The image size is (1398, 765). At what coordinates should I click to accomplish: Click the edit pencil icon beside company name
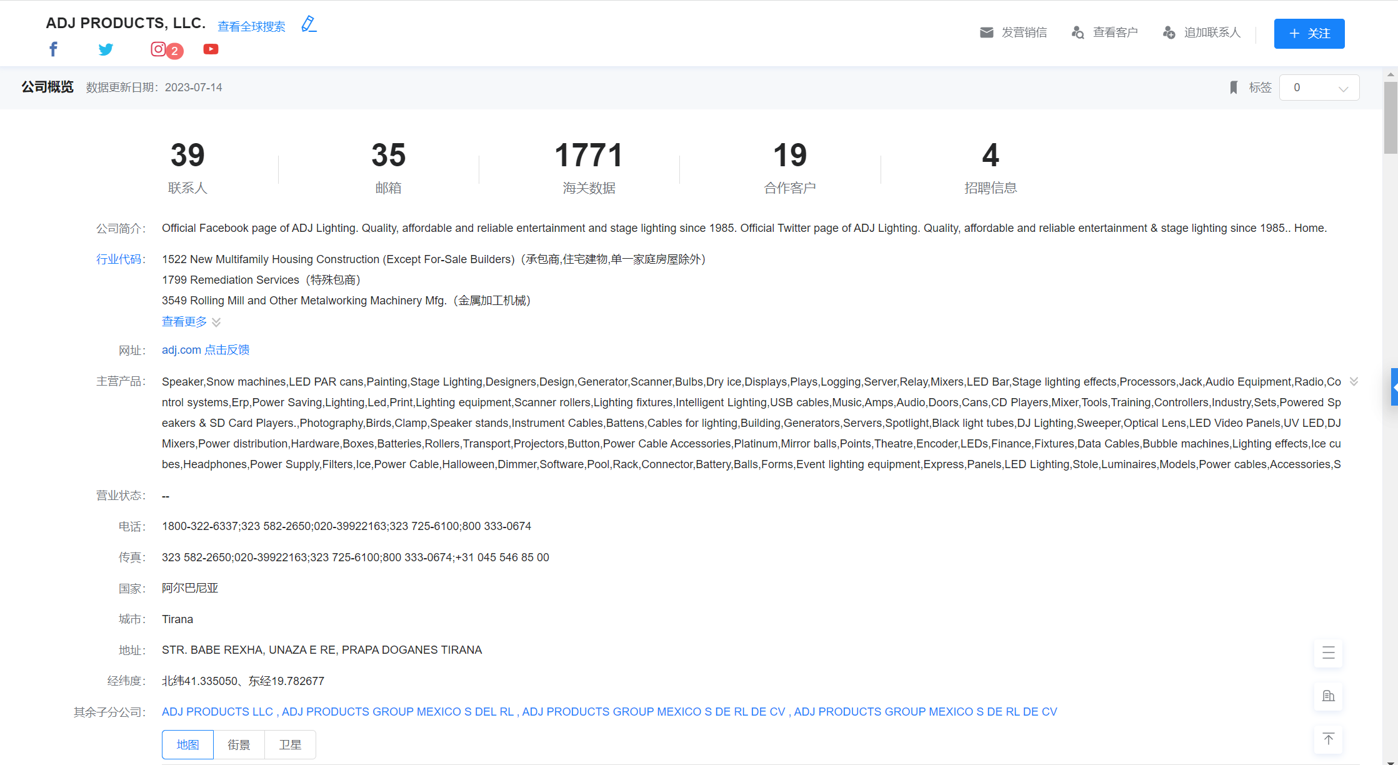point(309,24)
